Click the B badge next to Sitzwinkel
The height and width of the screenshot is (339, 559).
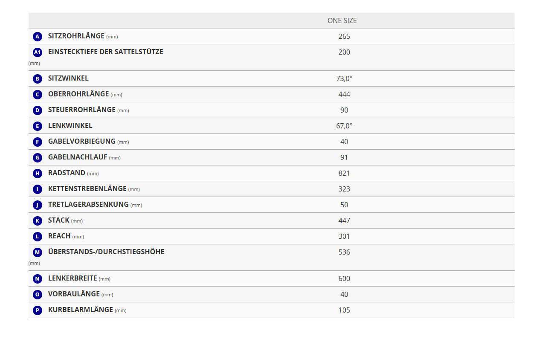[38, 79]
